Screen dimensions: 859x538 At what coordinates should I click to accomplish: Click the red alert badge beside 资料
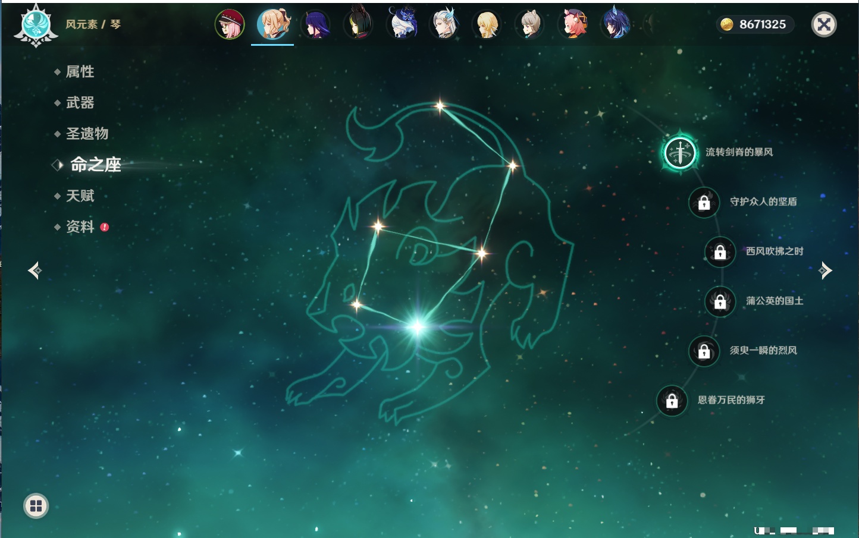pos(105,227)
